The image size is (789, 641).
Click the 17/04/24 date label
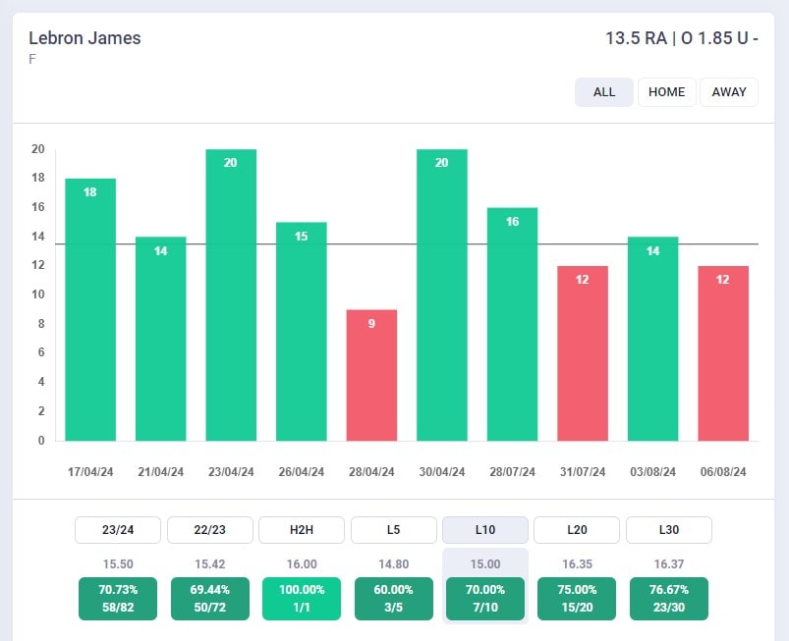tap(90, 472)
